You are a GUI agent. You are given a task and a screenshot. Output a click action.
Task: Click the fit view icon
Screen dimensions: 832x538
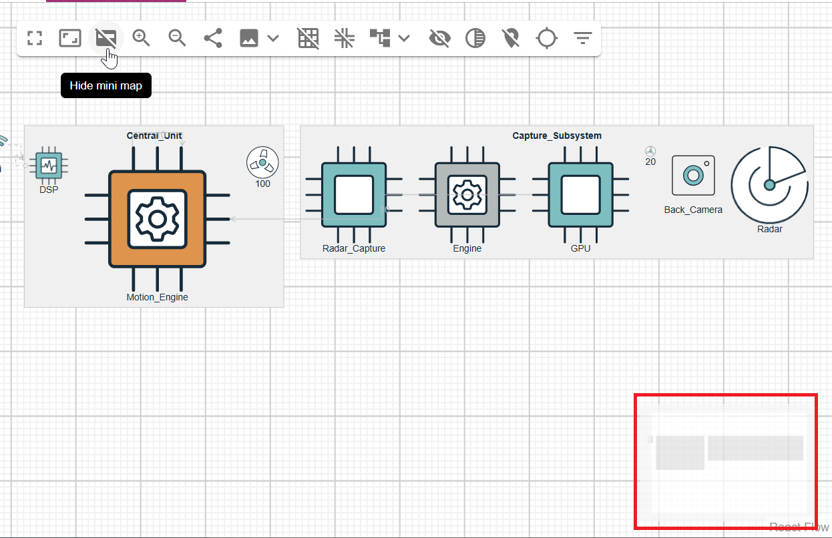tap(35, 39)
